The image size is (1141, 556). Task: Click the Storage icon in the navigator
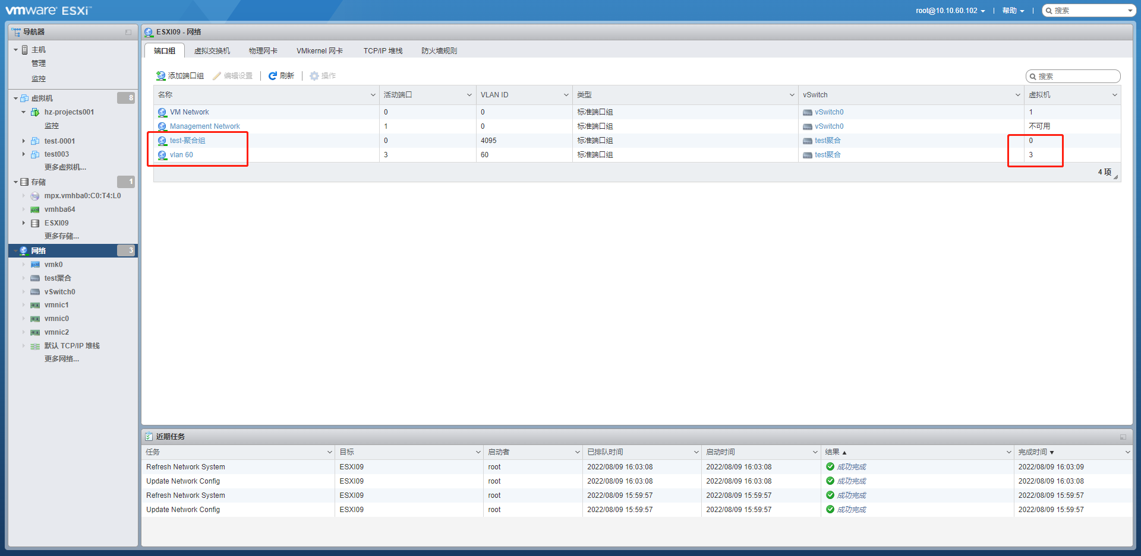coord(24,182)
